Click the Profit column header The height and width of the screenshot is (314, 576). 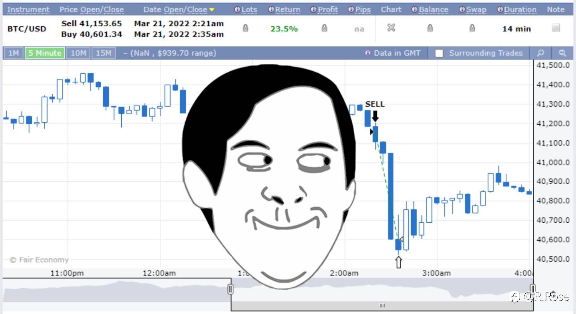coord(328,10)
